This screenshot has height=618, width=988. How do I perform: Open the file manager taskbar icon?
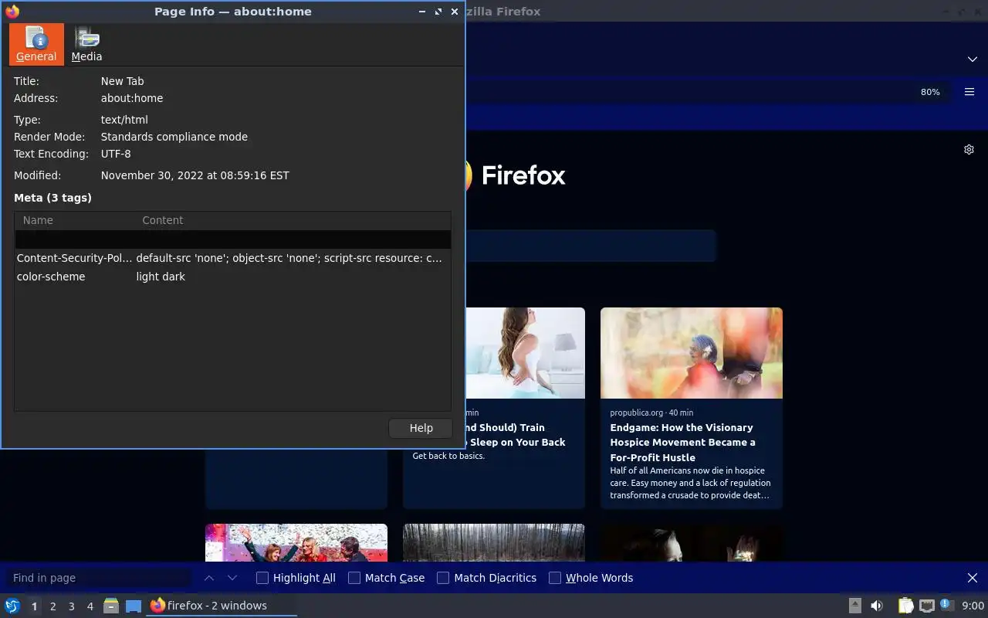pyautogui.click(x=111, y=606)
